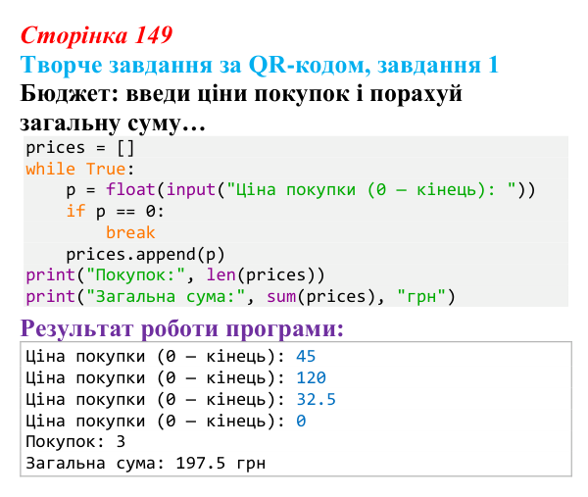The height and width of the screenshot is (497, 588).
Task: Click the print line with 'Покупок:'
Action: click(175, 275)
